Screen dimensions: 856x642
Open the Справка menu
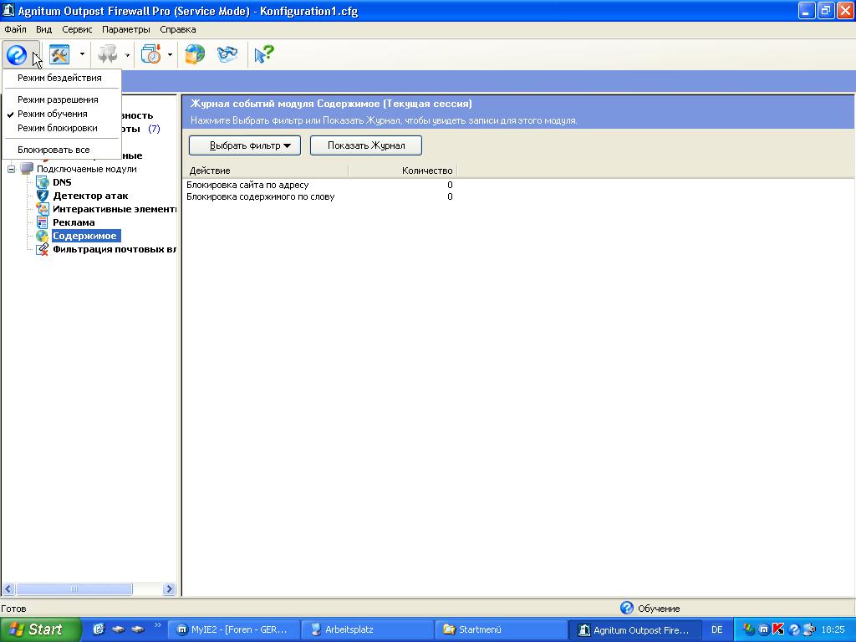pos(178,29)
